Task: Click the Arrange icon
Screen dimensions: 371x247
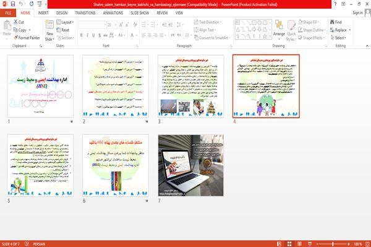Action: (x=279, y=25)
